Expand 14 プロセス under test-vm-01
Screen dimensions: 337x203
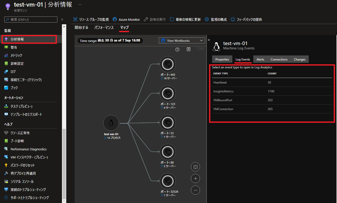[x=113, y=138]
